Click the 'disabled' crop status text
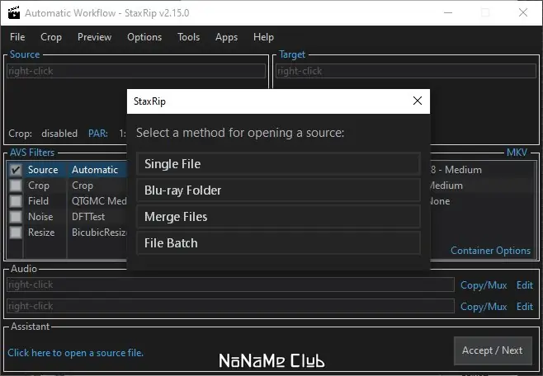Screen dimensions: 543x376 (59, 134)
